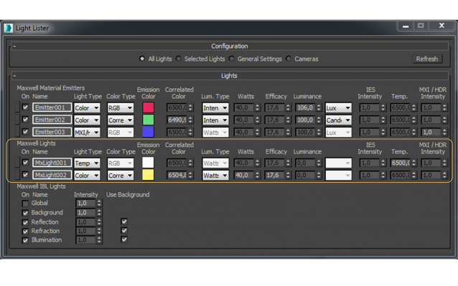Enable the Global IBL light checkbox
Screen dimensions: 458x286
point(25,203)
